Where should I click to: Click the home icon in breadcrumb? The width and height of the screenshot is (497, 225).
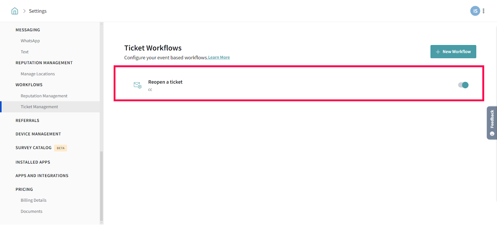(15, 11)
